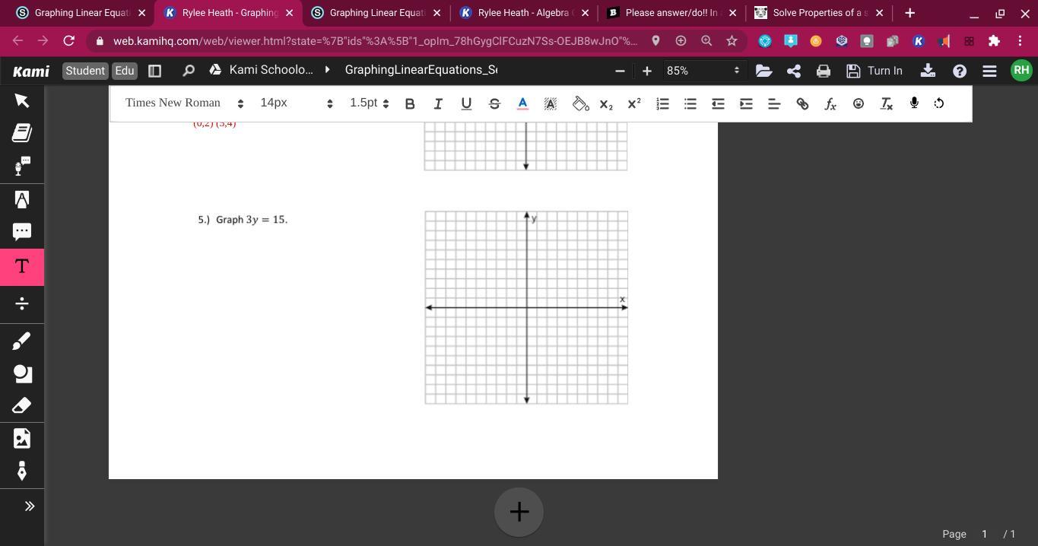Select the Eraser tool in left sidebar

coord(21,405)
